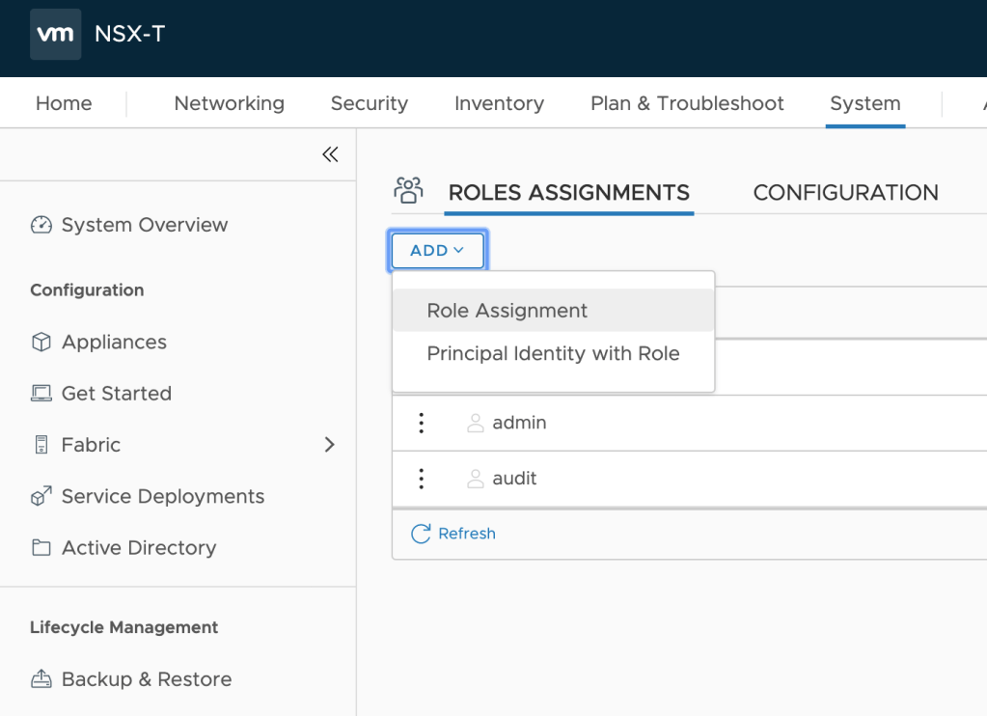The height and width of the screenshot is (716, 987).
Task: Open the actions menu for admin row
Action: pyautogui.click(x=421, y=423)
